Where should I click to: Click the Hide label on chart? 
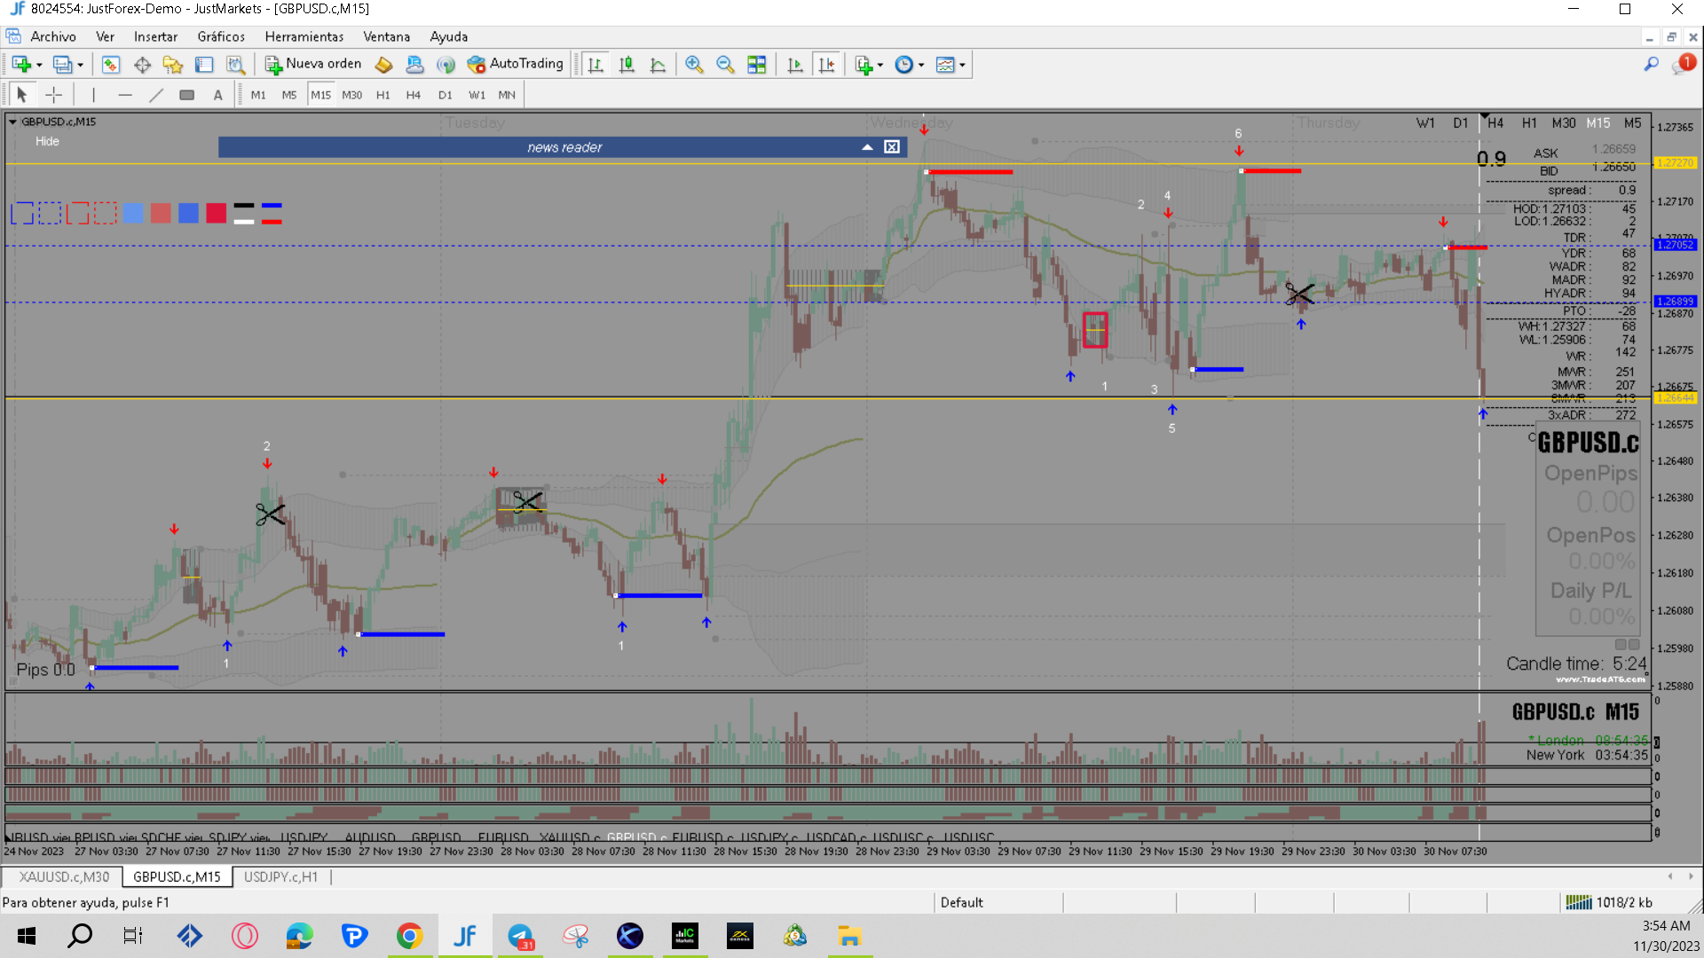tap(47, 141)
